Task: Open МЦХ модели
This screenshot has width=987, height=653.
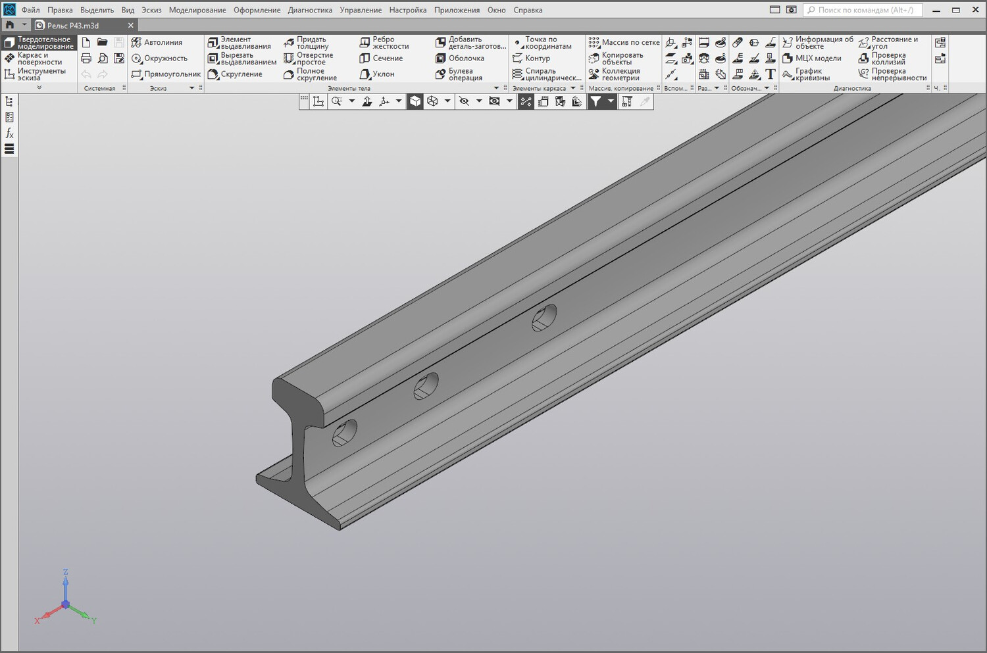Action: [x=812, y=59]
